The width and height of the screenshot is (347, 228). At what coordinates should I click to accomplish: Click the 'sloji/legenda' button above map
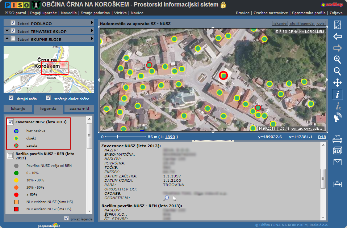coord(301,23)
